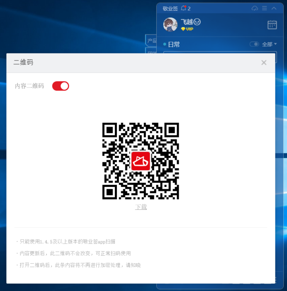Screen dimensions: 287x291
Task: Click the 下载 link below the QR code
Action: (x=141, y=207)
